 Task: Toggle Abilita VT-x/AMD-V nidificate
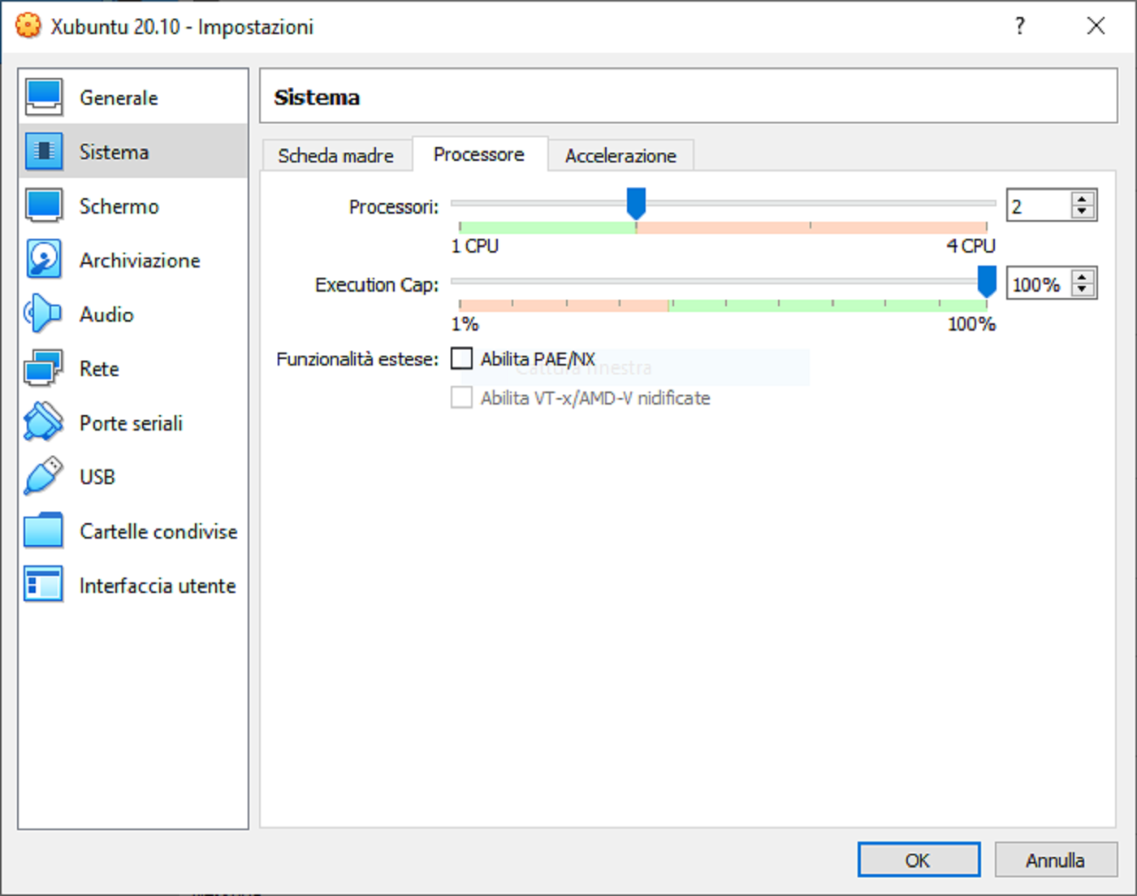click(x=460, y=397)
